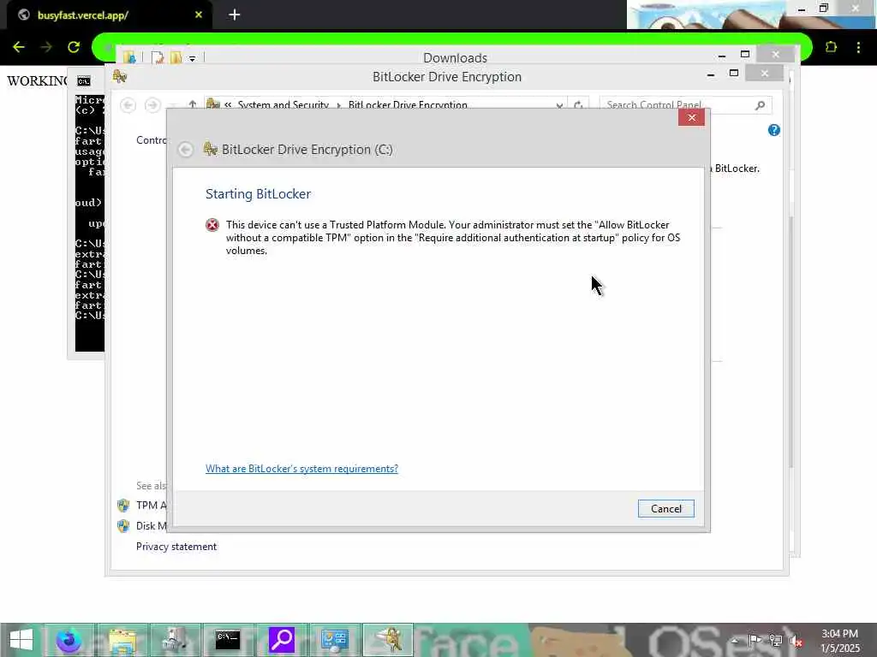Open the browser Extensions puzzle icon
Viewport: 877px width, 657px height.
[x=831, y=47]
